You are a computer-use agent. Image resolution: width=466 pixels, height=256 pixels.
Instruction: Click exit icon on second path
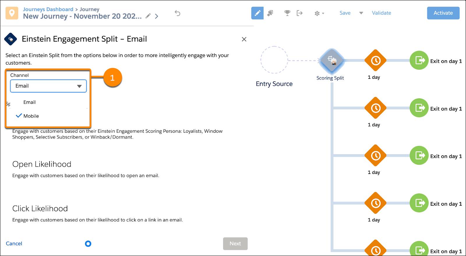pos(419,108)
